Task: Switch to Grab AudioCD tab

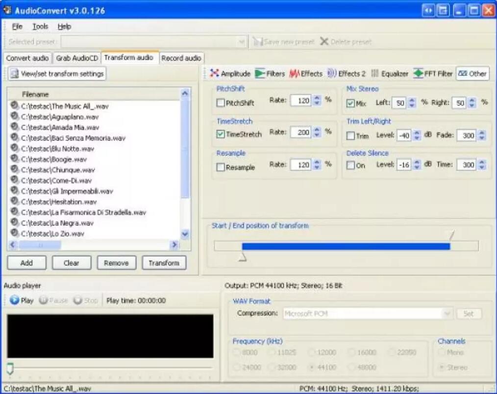Action: pos(76,58)
